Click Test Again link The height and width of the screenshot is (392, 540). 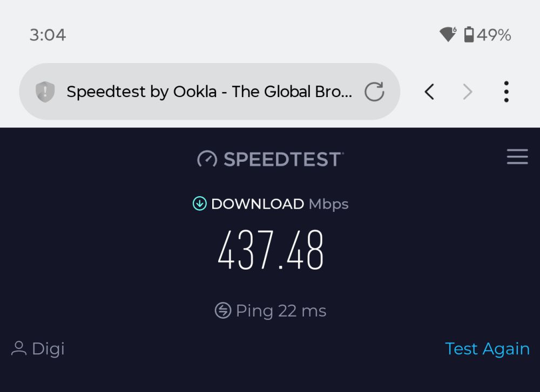[487, 349]
